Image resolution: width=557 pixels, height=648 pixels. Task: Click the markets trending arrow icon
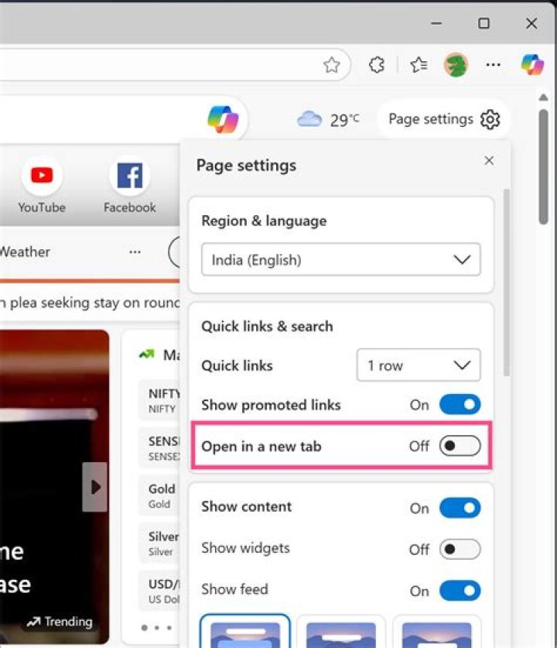[x=146, y=354]
